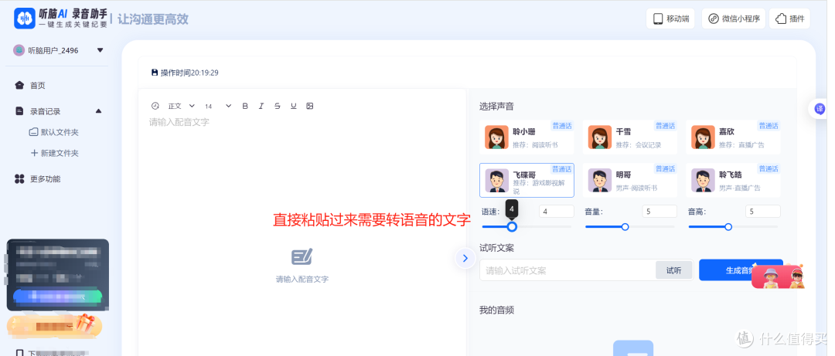Open the 微信小程序 button
The width and height of the screenshot is (835, 356).
point(733,19)
